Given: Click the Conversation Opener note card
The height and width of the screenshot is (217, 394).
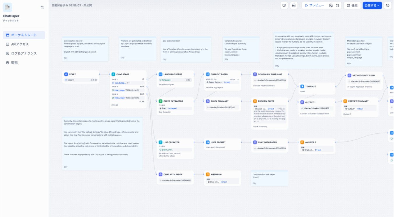Looking at the screenshot, I should coord(85,49).
